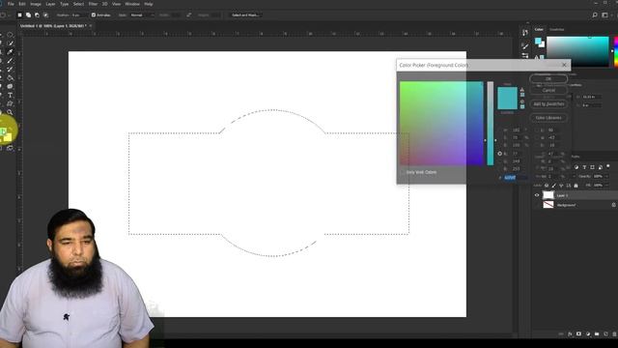Click the Add to Swatches button

pos(548,104)
